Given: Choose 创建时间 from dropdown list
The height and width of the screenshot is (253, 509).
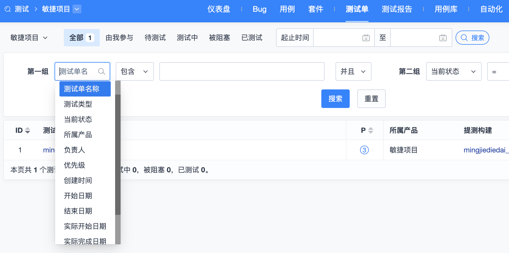Looking at the screenshot, I should pyautogui.click(x=85, y=180).
